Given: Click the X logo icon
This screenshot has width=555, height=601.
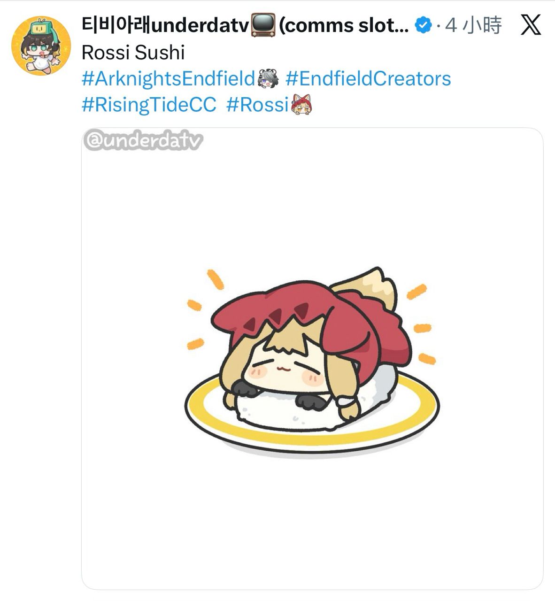Looking at the screenshot, I should (x=531, y=25).
